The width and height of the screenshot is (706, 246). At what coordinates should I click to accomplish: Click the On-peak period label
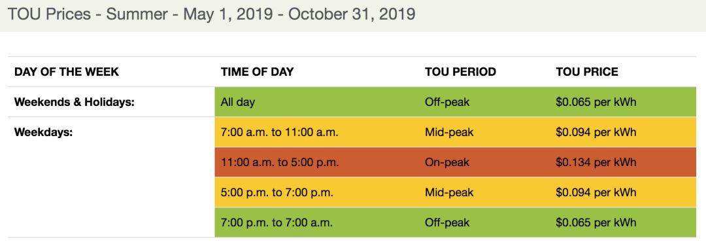[447, 162]
